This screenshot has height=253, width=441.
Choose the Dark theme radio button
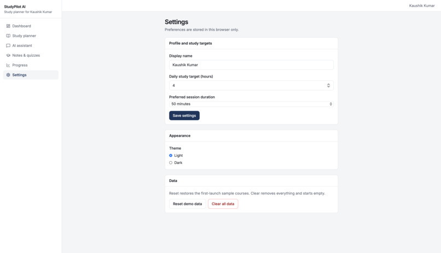tap(171, 163)
